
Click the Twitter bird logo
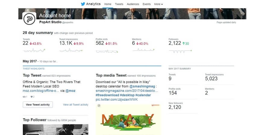83,4
